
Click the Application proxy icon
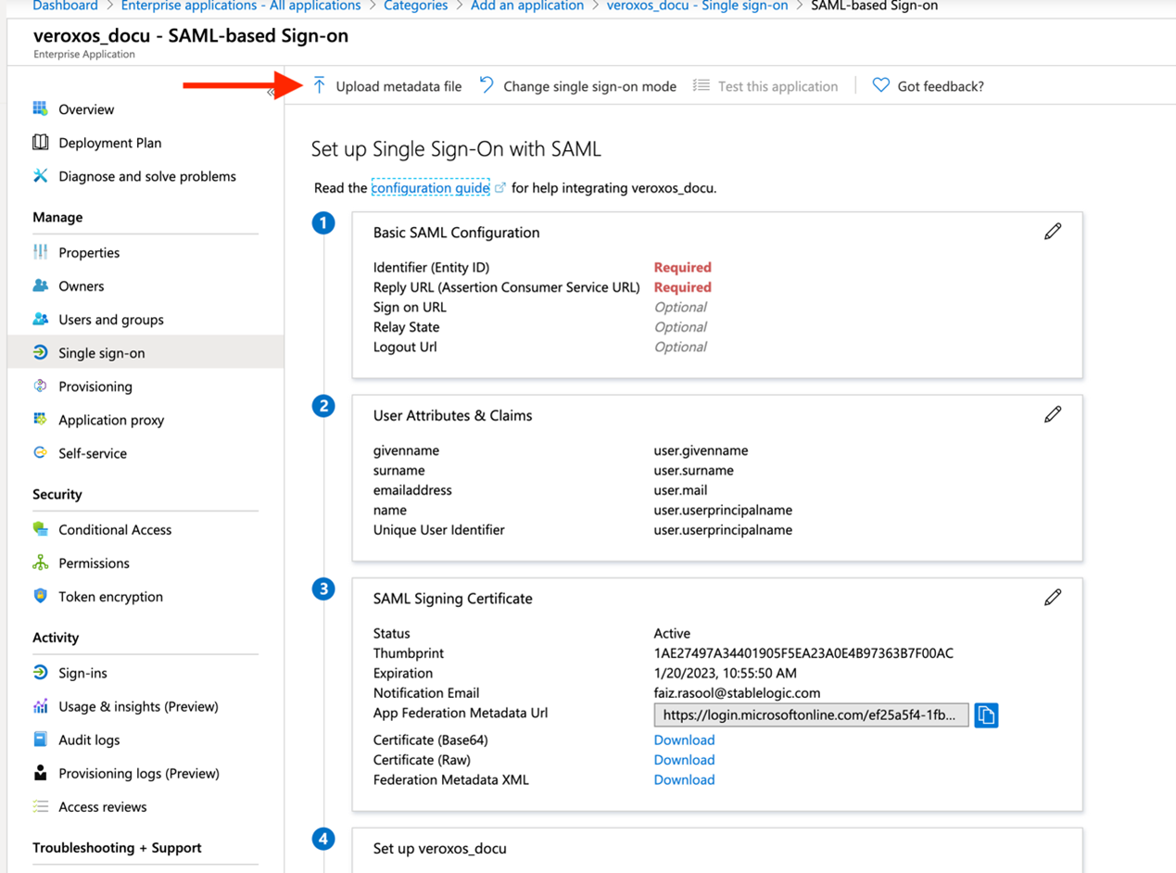[x=40, y=419]
